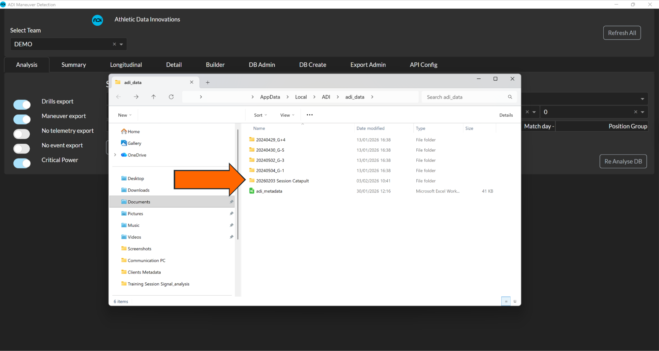659x351 pixels.
Task: Open the See more ellipsis menu
Action: [x=310, y=115]
